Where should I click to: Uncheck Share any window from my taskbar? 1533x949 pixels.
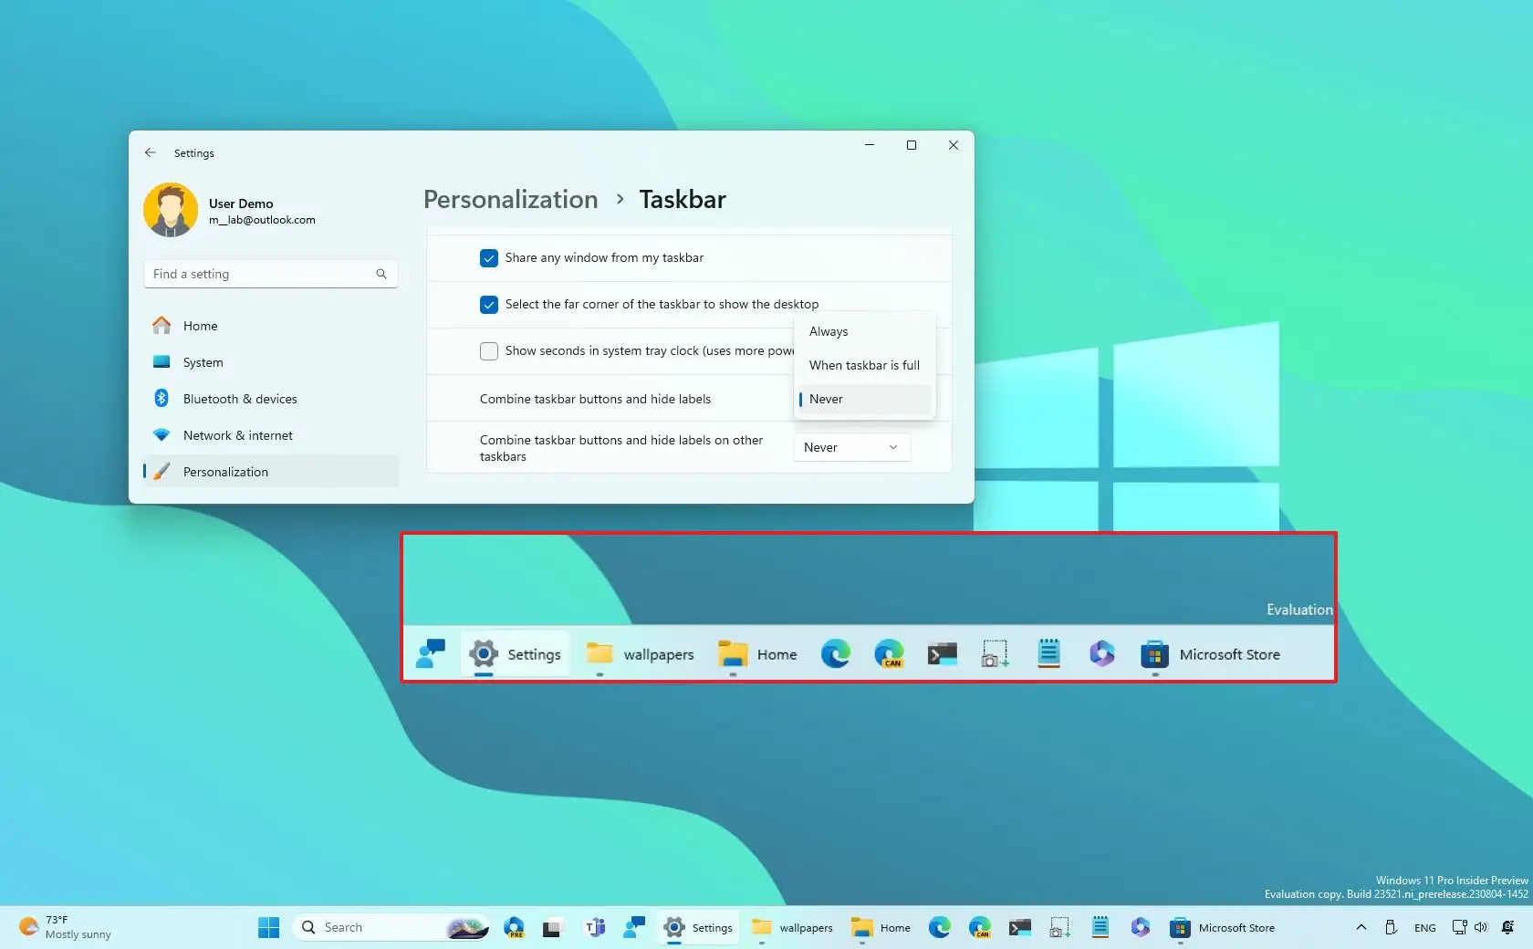pos(489,258)
